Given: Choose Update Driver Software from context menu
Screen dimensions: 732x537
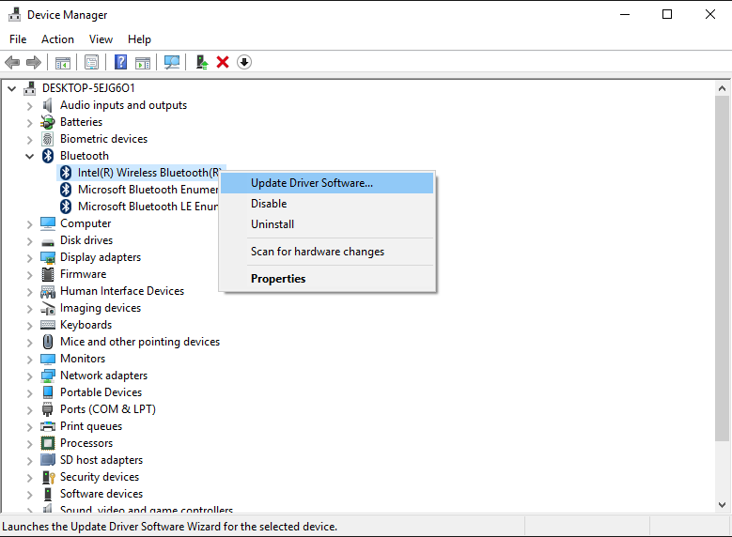Looking at the screenshot, I should tap(311, 183).
